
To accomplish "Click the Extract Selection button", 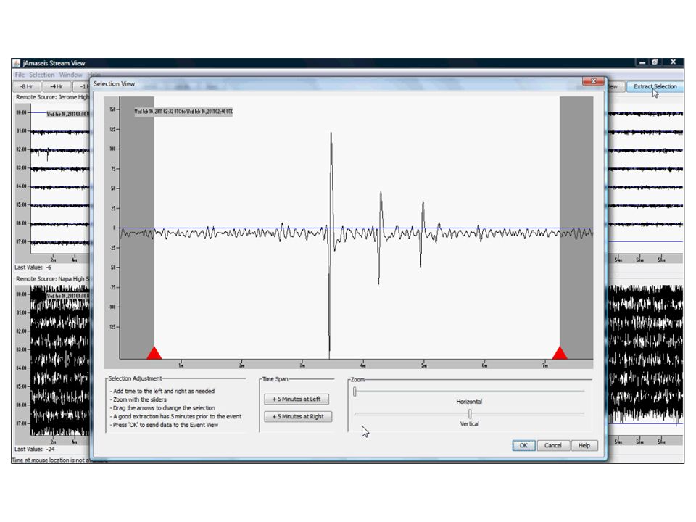I will pyautogui.click(x=655, y=86).
